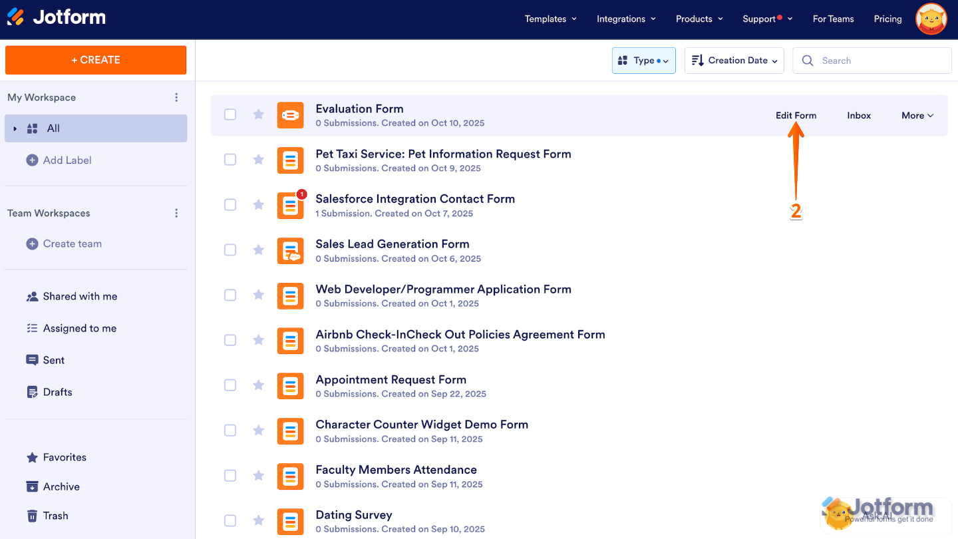Favorite the Evaluation Form star
Image resolution: width=958 pixels, height=539 pixels.
pos(258,114)
